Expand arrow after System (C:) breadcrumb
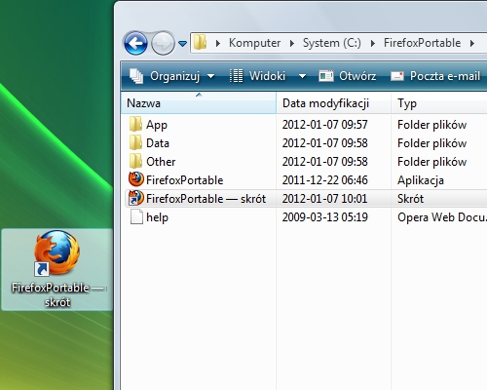The height and width of the screenshot is (390, 487). 373,43
